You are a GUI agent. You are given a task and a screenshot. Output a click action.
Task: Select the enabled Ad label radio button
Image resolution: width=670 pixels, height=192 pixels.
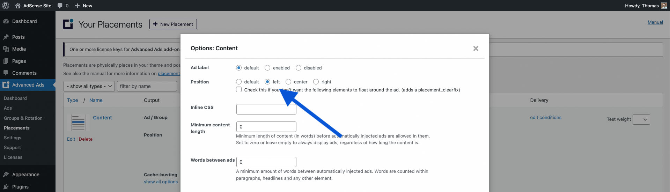click(267, 68)
